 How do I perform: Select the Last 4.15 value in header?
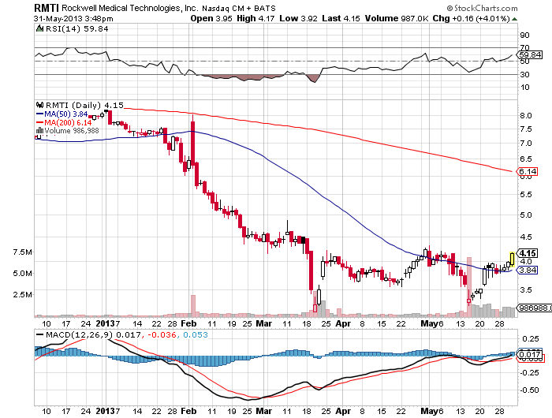click(341, 18)
